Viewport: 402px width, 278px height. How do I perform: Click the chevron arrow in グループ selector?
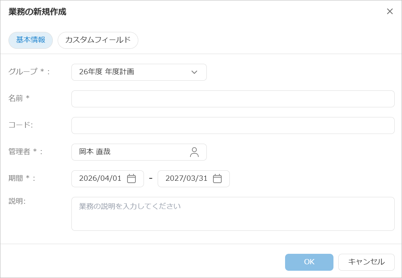[x=194, y=72]
